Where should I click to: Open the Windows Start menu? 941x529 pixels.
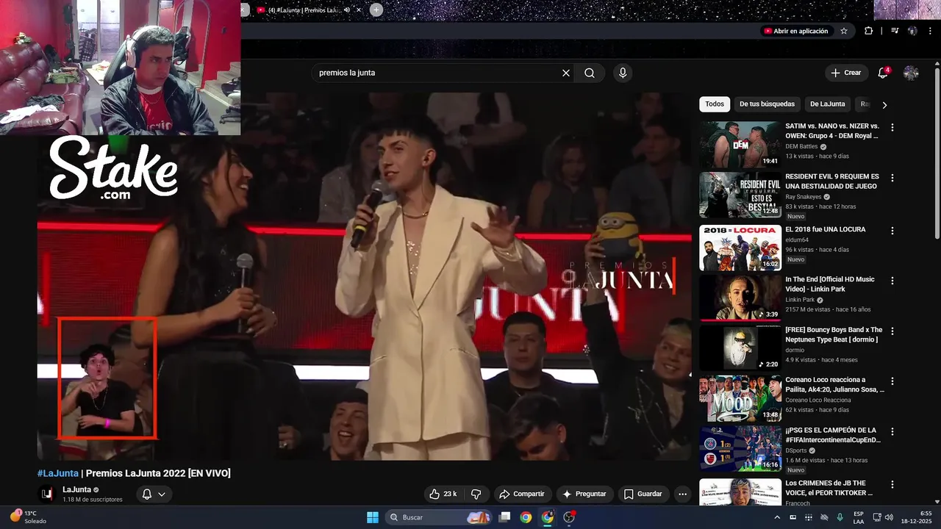[x=373, y=517]
